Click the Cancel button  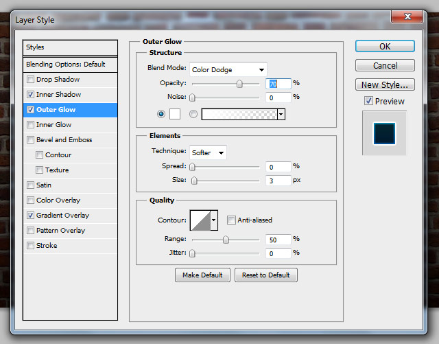pyautogui.click(x=385, y=65)
